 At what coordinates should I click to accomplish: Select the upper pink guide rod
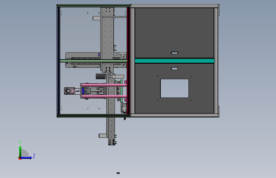pyautogui.click(x=104, y=85)
